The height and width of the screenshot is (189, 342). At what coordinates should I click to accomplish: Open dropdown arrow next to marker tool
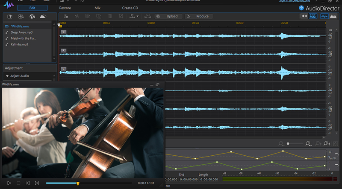click(137, 16)
